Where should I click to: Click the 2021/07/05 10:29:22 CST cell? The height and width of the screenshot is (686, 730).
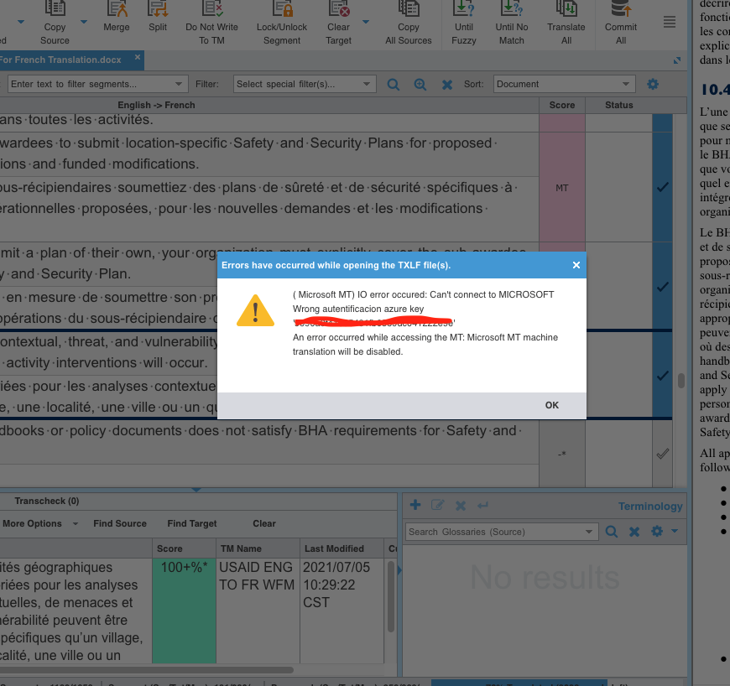coord(342,611)
